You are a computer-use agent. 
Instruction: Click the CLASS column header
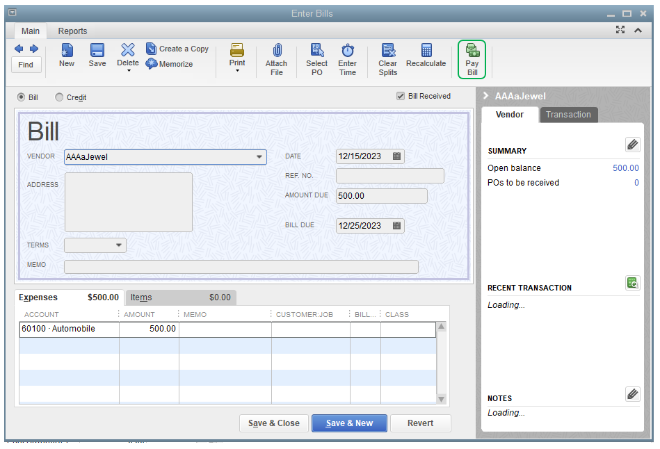pos(397,314)
